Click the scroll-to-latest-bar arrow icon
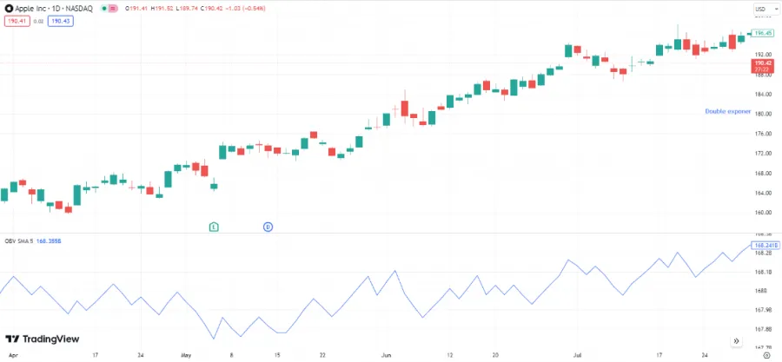Image resolution: width=782 pixels, height=362 pixels. (x=736, y=341)
